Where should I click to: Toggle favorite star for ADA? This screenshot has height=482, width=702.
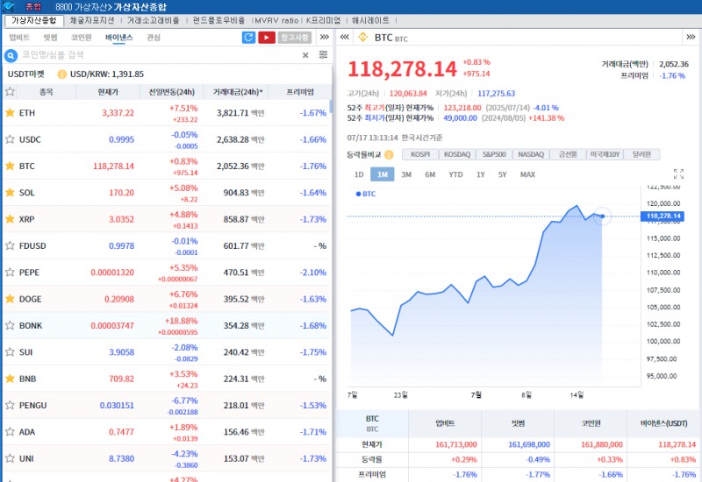pyautogui.click(x=10, y=431)
